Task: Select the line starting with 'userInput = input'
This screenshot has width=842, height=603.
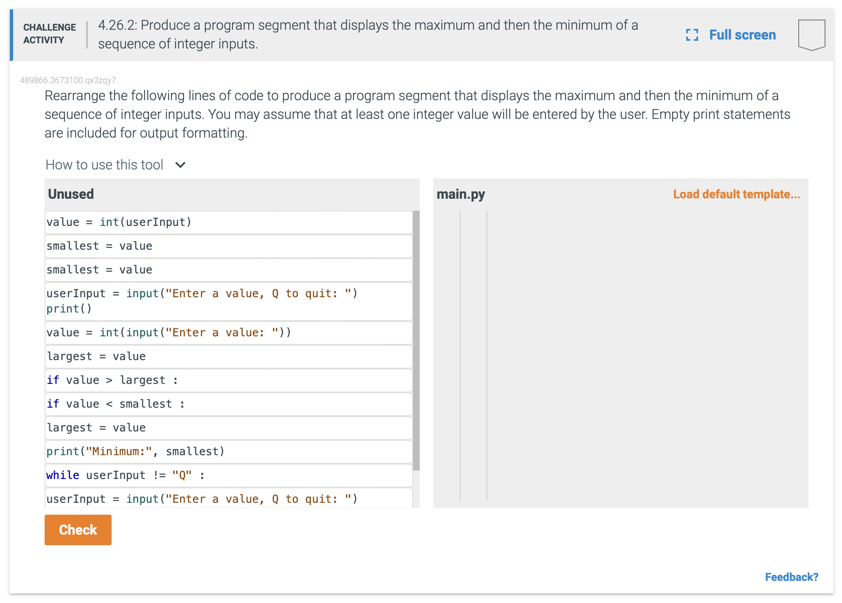Action: pyautogui.click(x=228, y=301)
